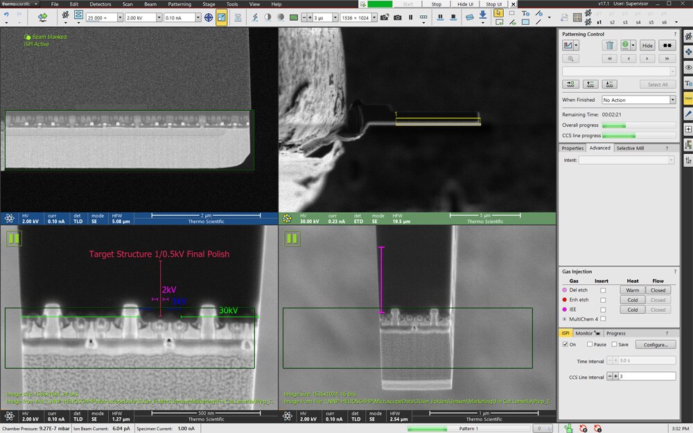This screenshot has width=693, height=433.
Task: Delete pattern using the trash can icon
Action: (x=609, y=45)
